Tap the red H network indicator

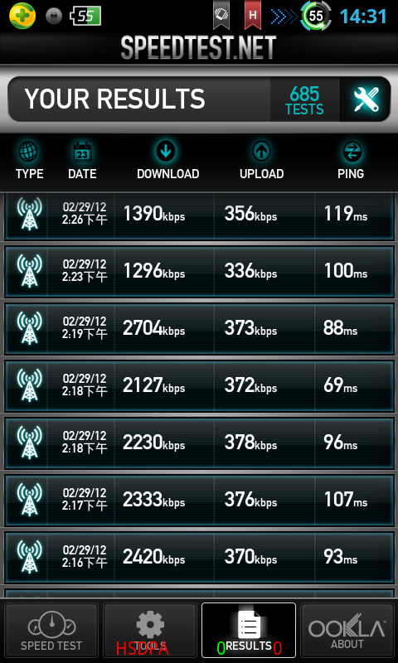pyautogui.click(x=253, y=16)
